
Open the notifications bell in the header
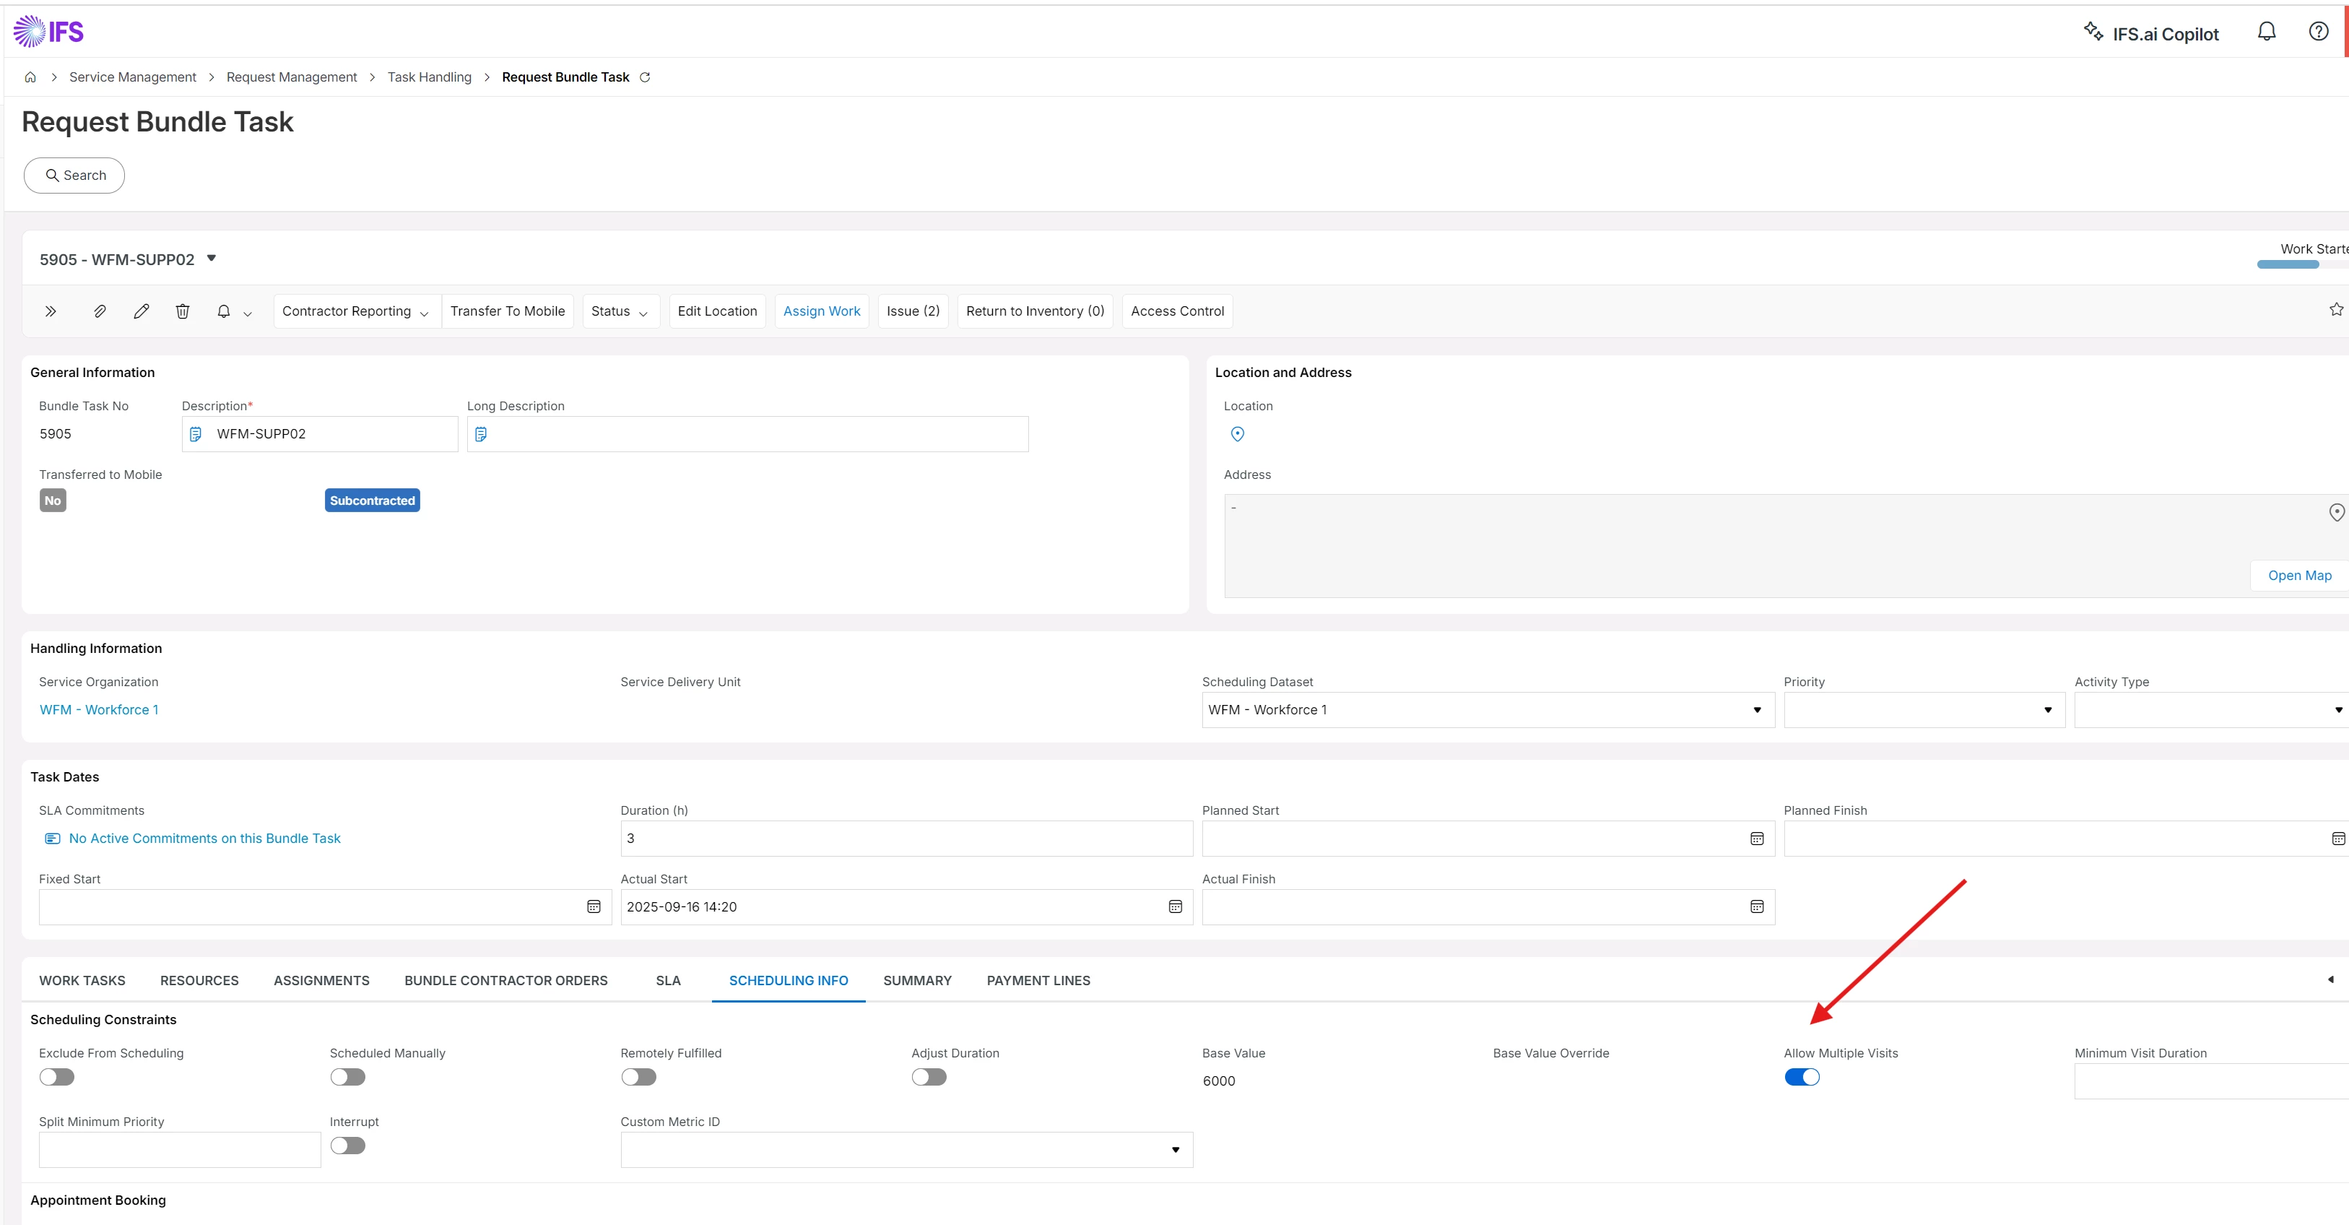pos(2266,32)
